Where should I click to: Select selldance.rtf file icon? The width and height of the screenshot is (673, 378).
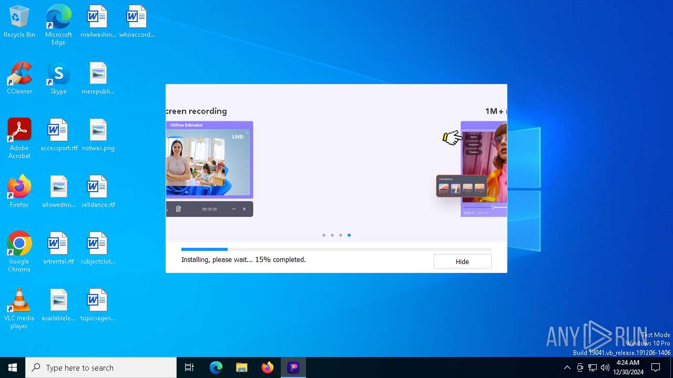(98, 192)
